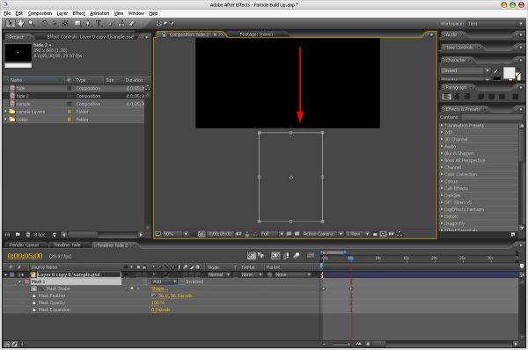The image size is (528, 350).
Task: Click the 8 bpc color depth button
Action: [x=40, y=235]
